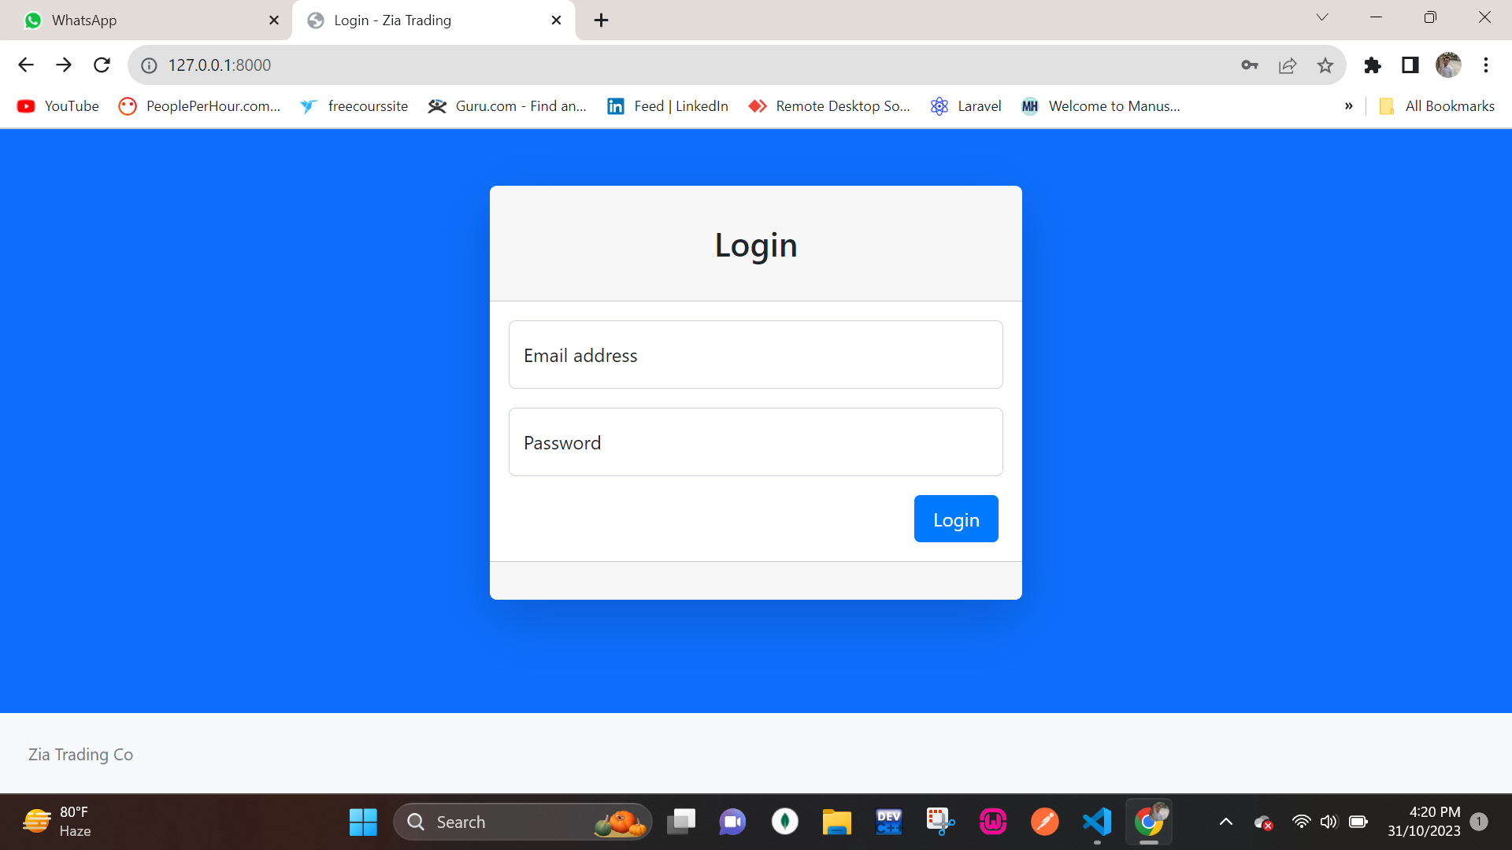Viewport: 1512px width, 850px height.
Task: Click the password key icon in address bar
Action: 1250,65
